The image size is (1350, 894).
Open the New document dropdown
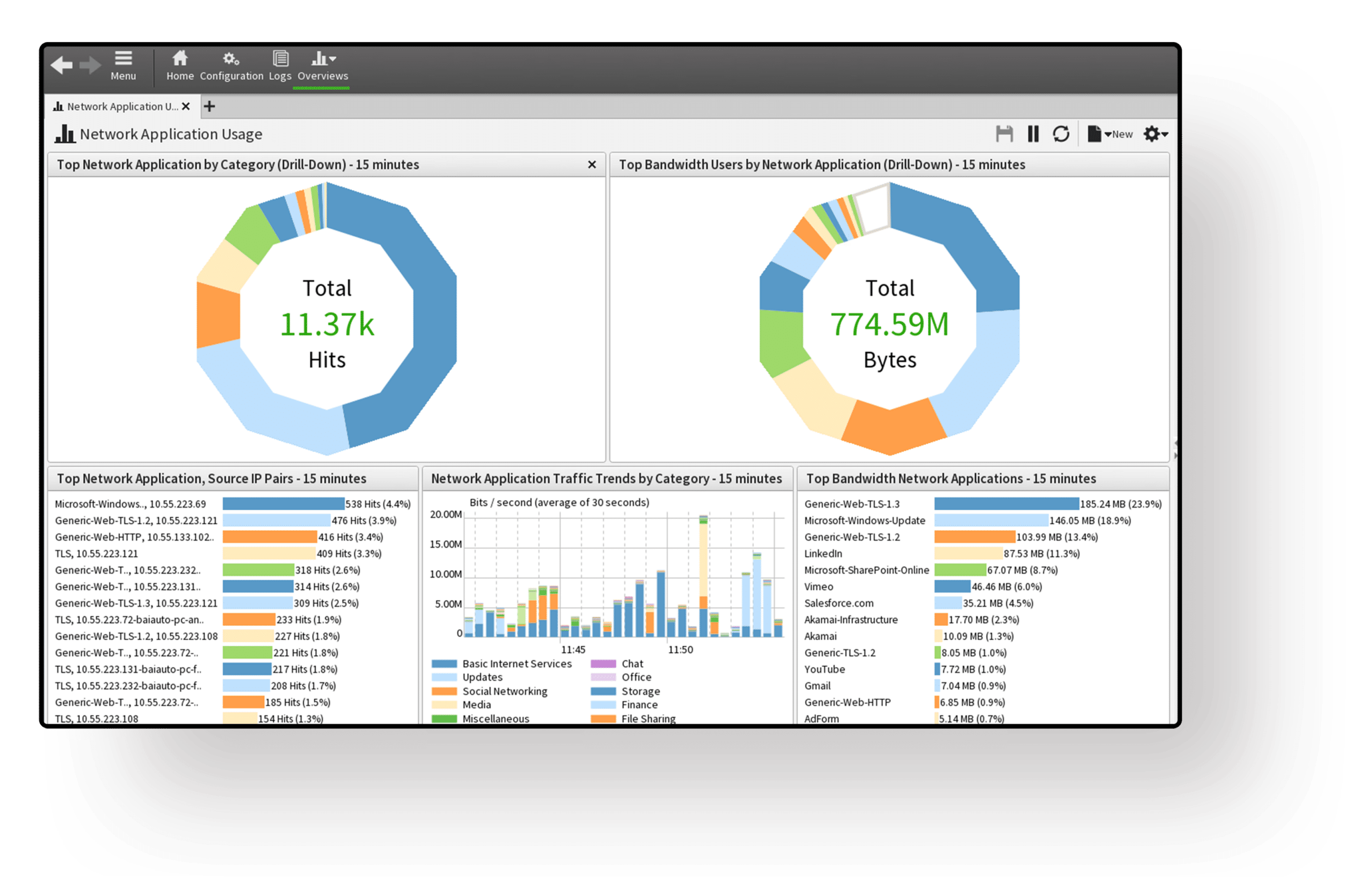[x=1110, y=134]
